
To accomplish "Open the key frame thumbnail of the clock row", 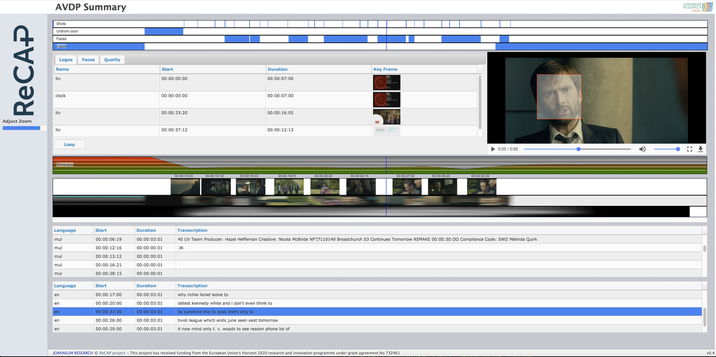I will [x=387, y=100].
